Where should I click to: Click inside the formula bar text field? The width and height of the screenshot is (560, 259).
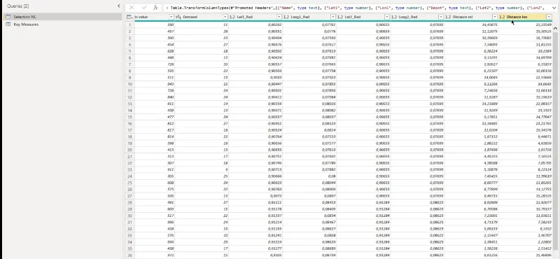(357, 7)
